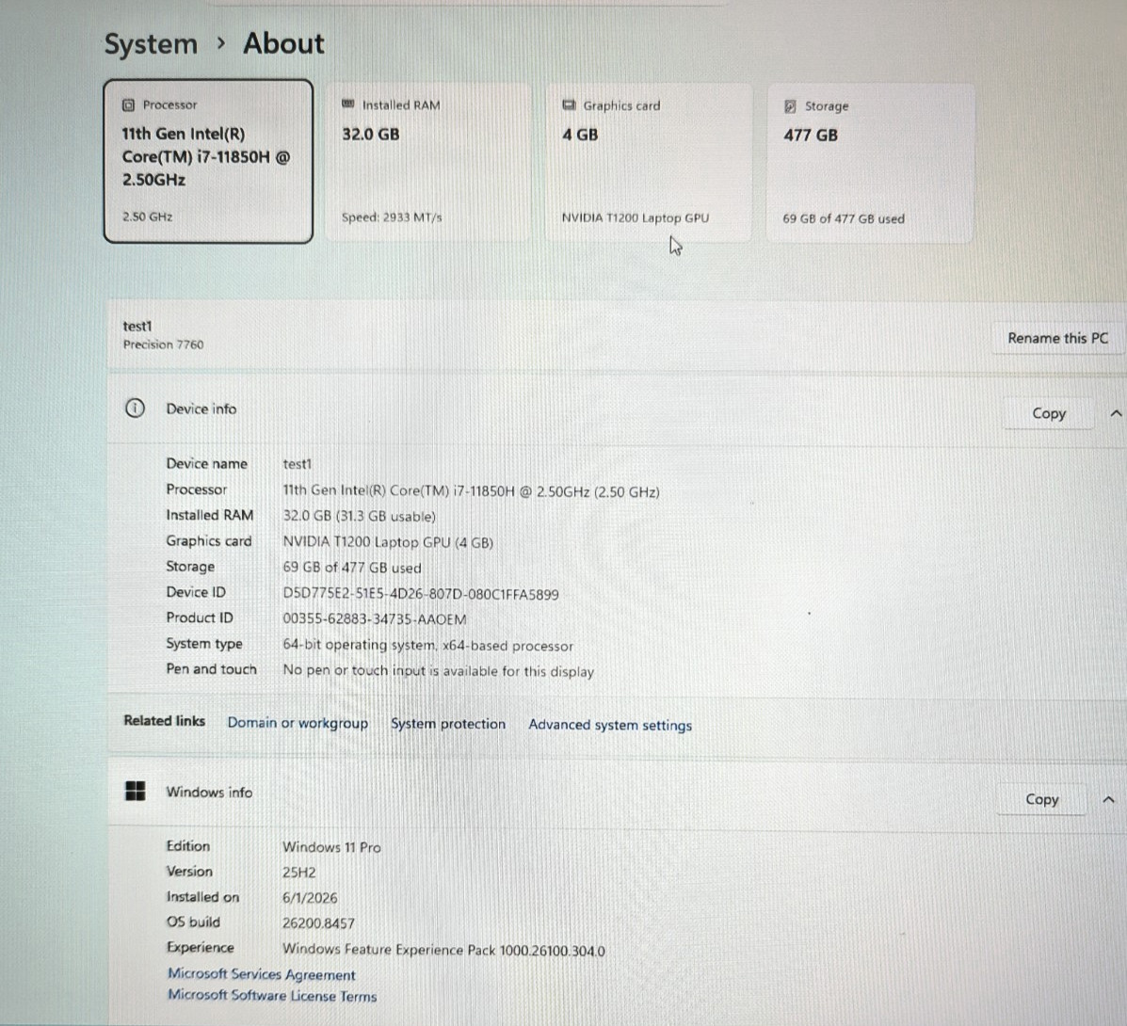
Task: Go back to System breadcrumb
Action: coord(151,44)
